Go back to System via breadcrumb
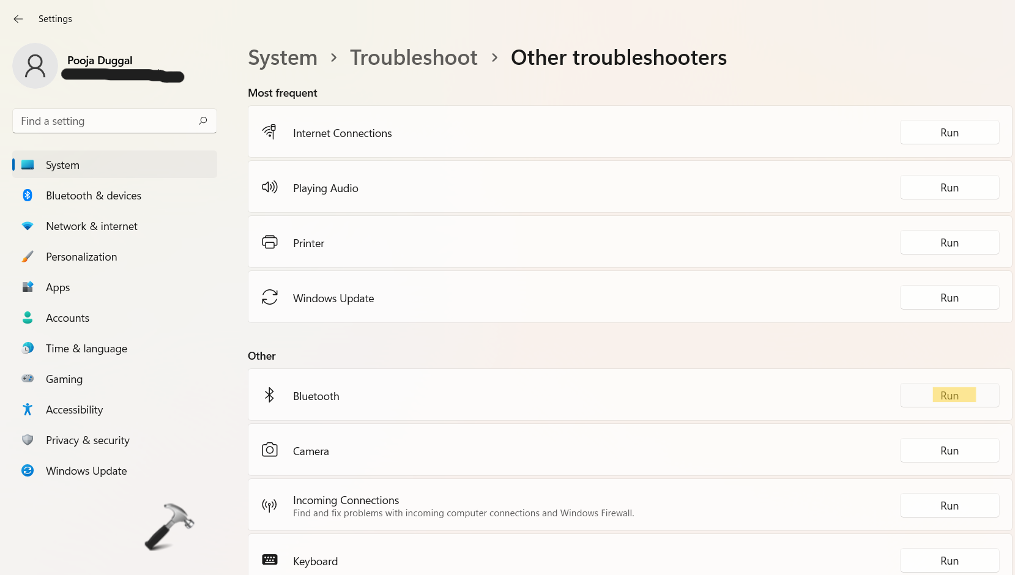The width and height of the screenshot is (1015, 575). point(283,57)
